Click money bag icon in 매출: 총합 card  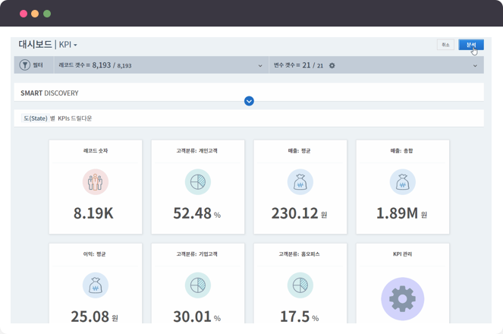tap(403, 182)
